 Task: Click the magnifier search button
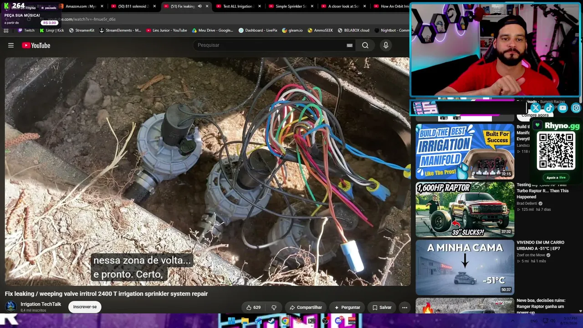[x=365, y=45]
